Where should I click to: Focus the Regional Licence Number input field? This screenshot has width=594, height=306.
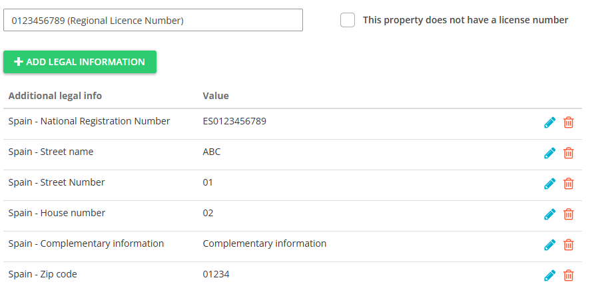153,20
